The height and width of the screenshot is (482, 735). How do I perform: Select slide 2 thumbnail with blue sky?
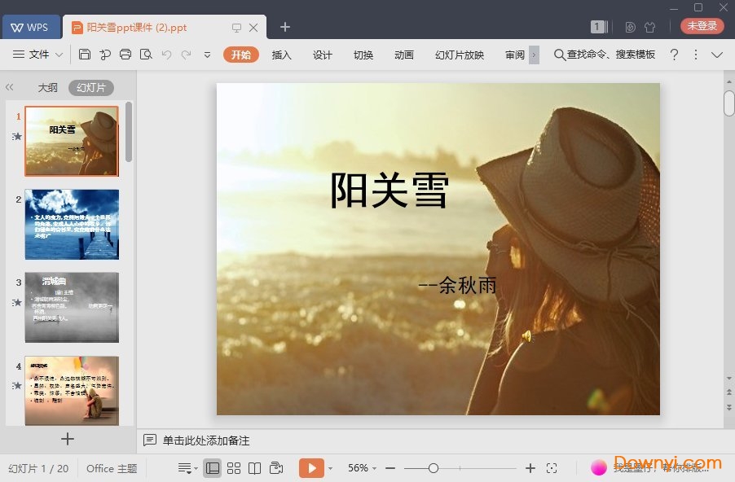pyautogui.click(x=72, y=224)
